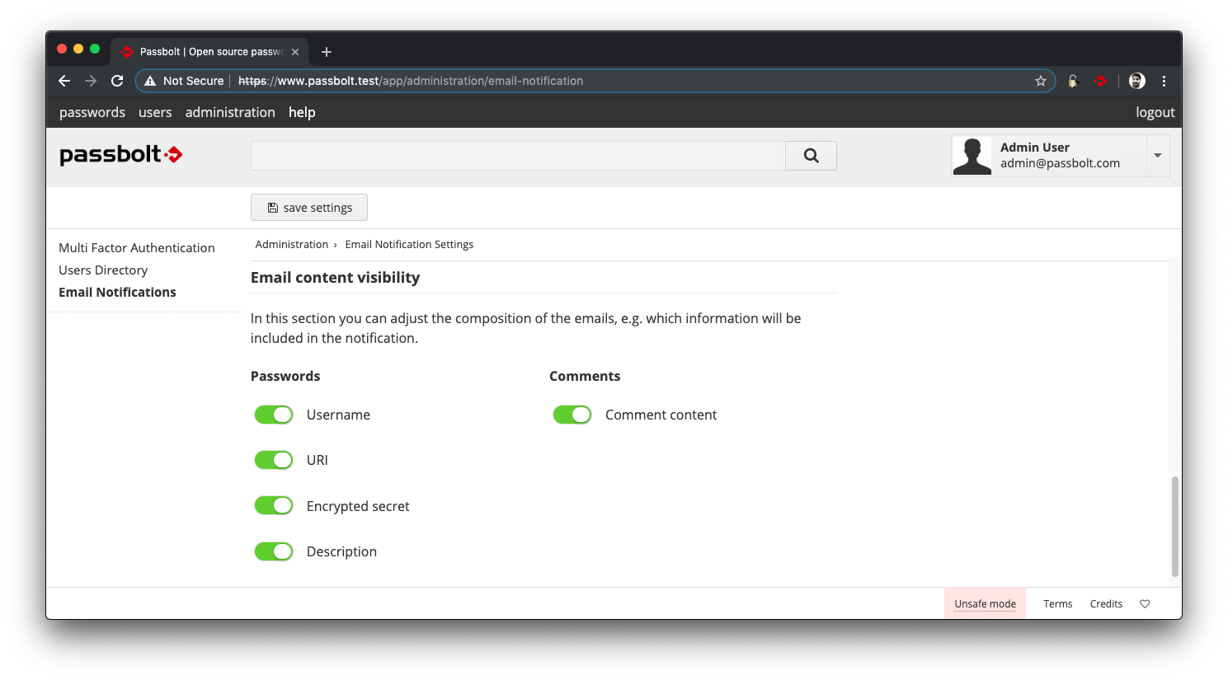Click the page vertical scrollbar
The height and width of the screenshot is (680, 1228).
pos(1175,527)
